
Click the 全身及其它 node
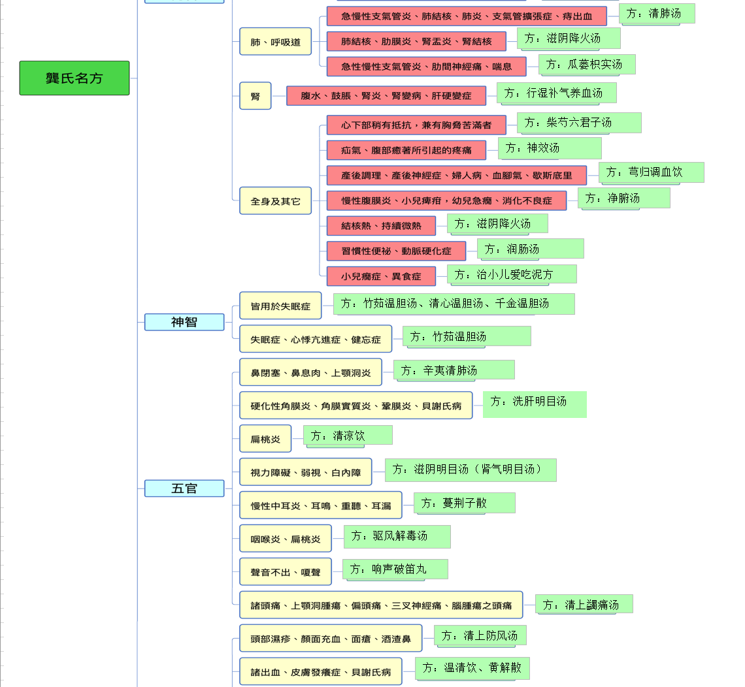tap(276, 201)
